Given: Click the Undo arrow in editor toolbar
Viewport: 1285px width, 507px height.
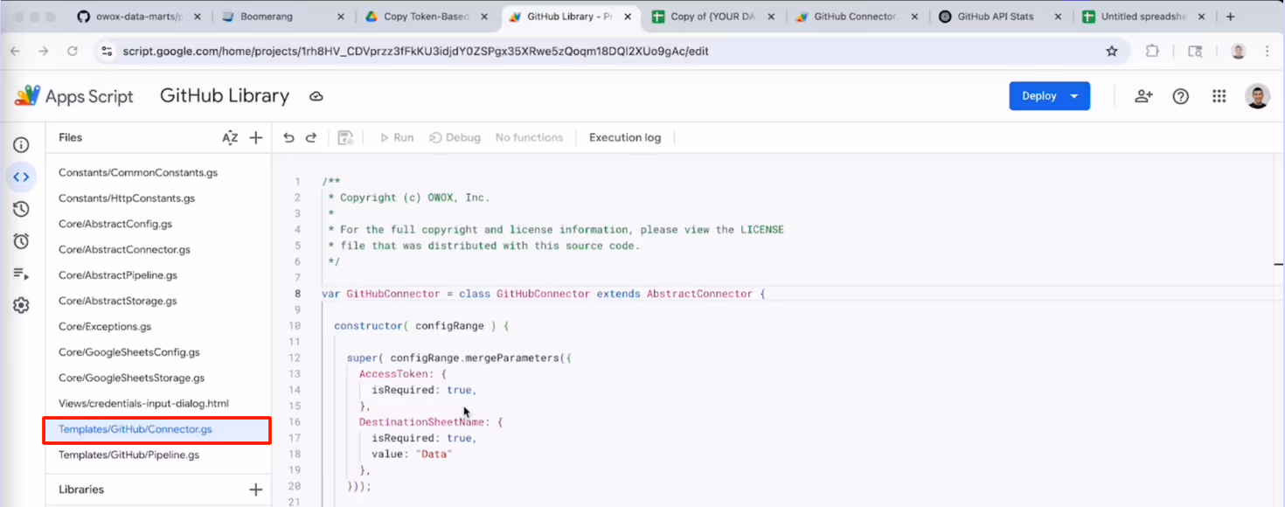Looking at the screenshot, I should 289,137.
